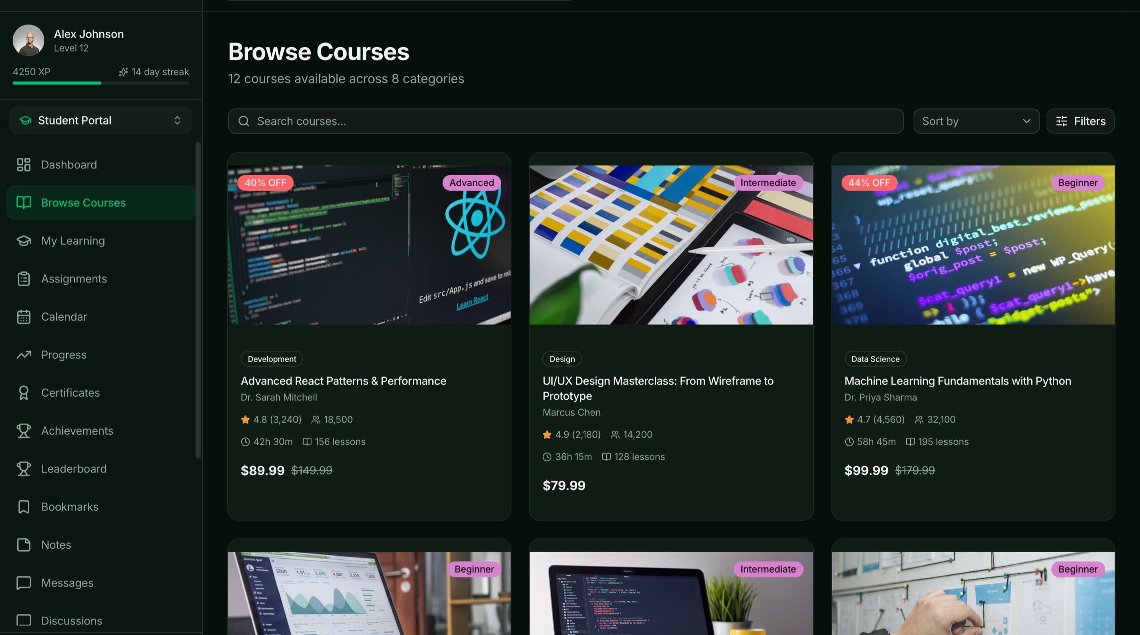Image resolution: width=1140 pixels, height=635 pixels.
Task: Select Progress in the sidebar
Action: pyautogui.click(x=101, y=355)
